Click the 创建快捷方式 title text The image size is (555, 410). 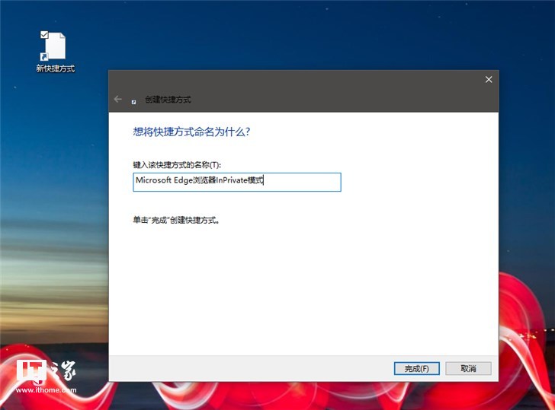[168, 100]
